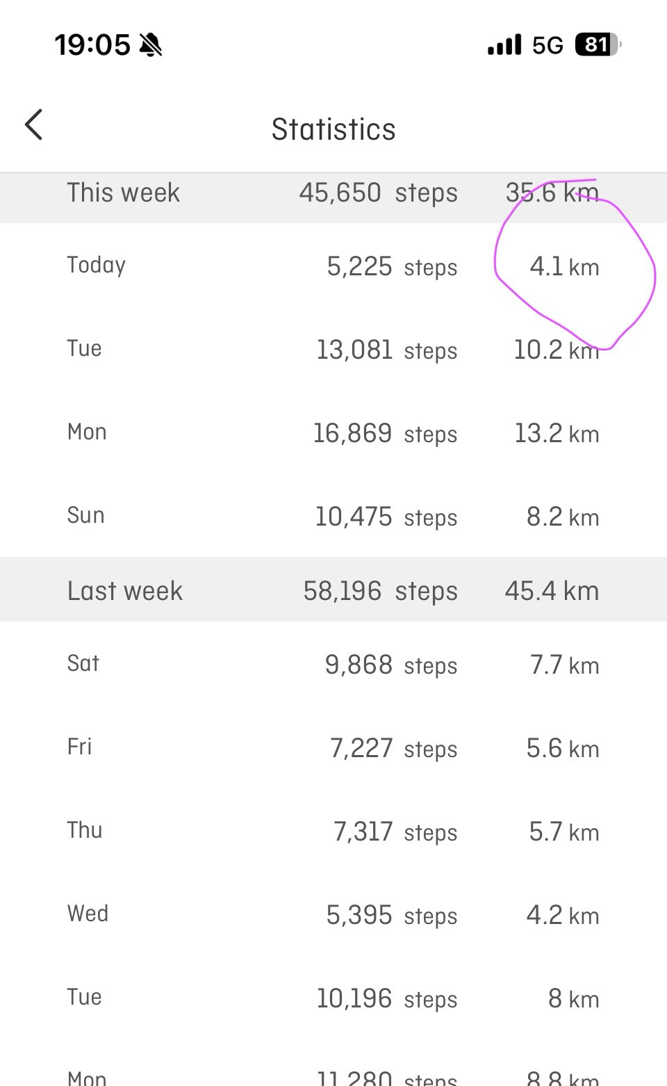Tap the 5G network indicator

547,45
